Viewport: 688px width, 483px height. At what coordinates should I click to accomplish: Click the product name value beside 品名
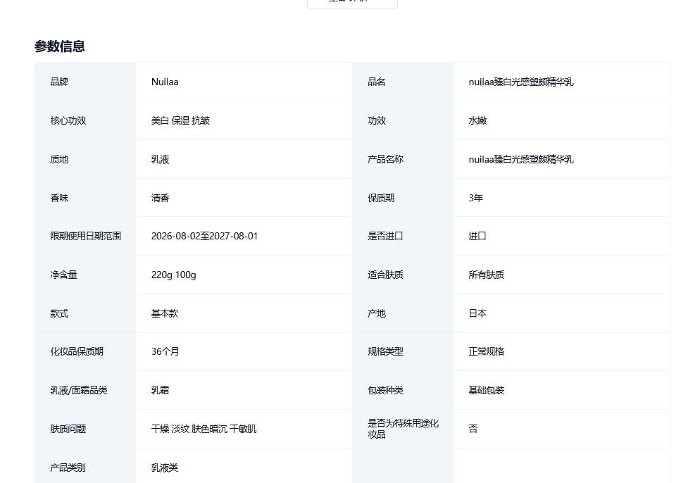520,82
